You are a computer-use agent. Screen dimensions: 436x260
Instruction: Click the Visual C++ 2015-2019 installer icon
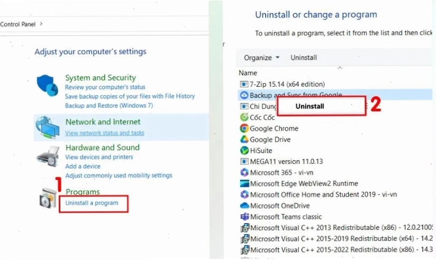click(244, 239)
